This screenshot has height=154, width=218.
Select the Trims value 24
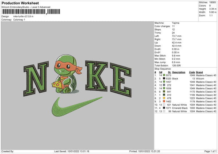coord(173,33)
